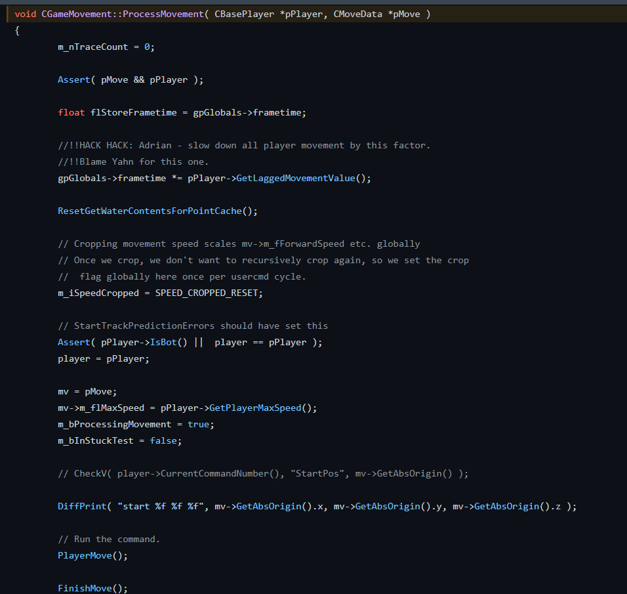The width and height of the screenshot is (627, 594).
Task: Select the FinishMove() call
Action: [92, 588]
